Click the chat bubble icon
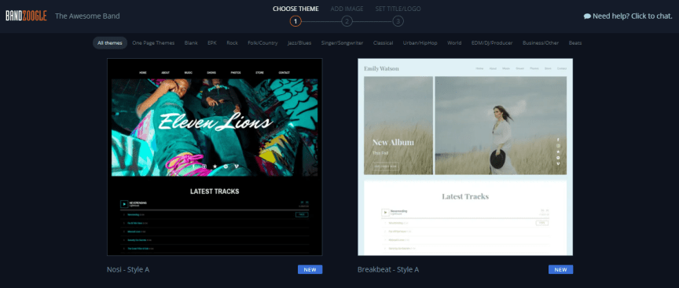This screenshot has height=288, width=679. tap(587, 16)
